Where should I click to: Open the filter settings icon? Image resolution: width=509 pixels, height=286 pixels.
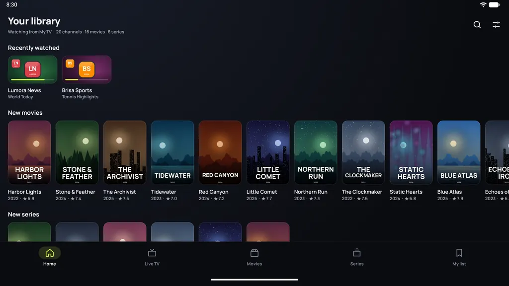[x=496, y=25]
